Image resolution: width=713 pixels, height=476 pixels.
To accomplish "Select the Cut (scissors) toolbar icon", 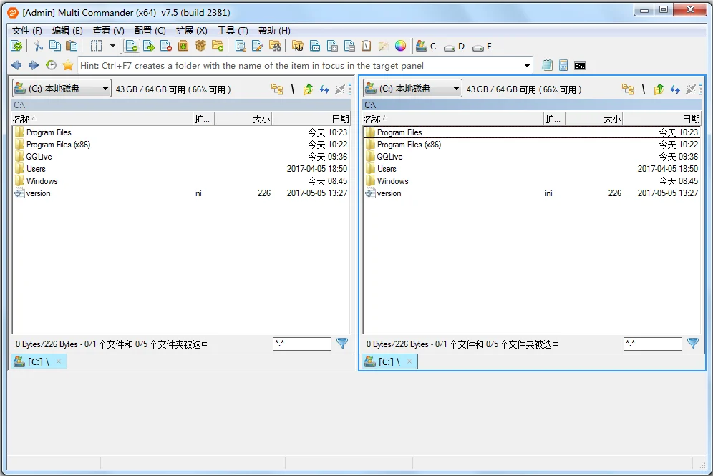I will click(37, 46).
